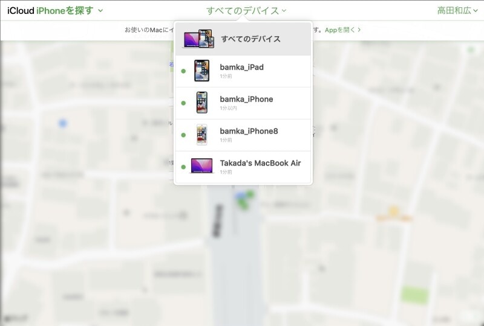Click green status dot beside bamka_iPhone8

tap(183, 135)
